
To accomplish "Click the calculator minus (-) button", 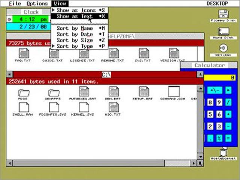I will pos(228,126).
